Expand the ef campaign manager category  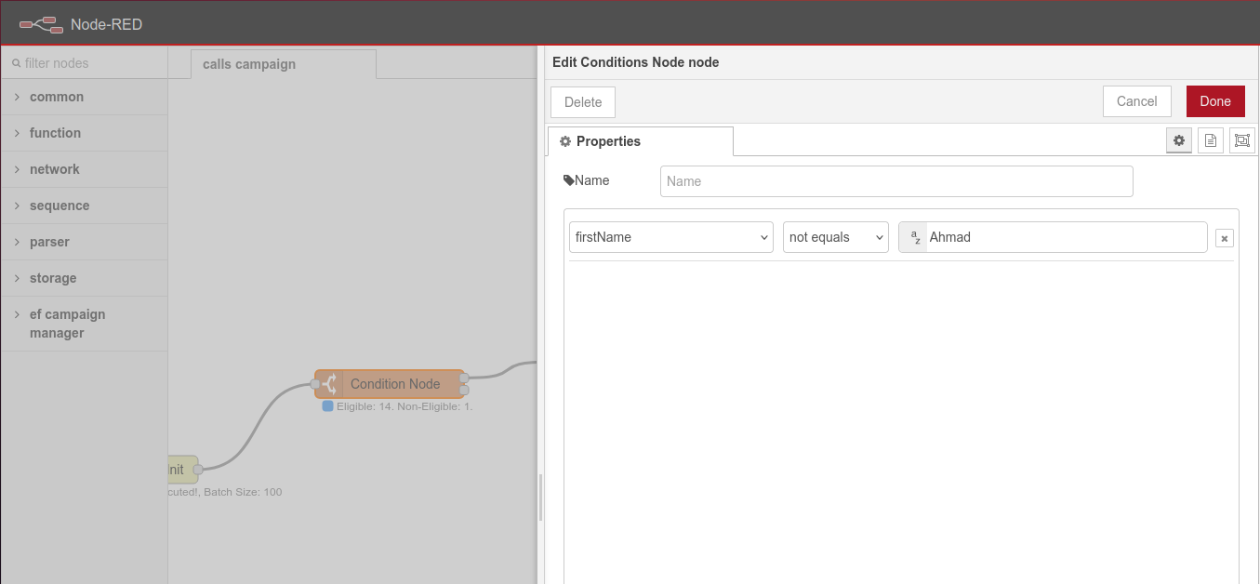click(x=67, y=324)
